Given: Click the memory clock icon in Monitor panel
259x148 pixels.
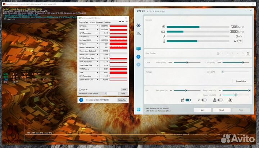Looking at the screenshot, I should click(x=163, y=32).
